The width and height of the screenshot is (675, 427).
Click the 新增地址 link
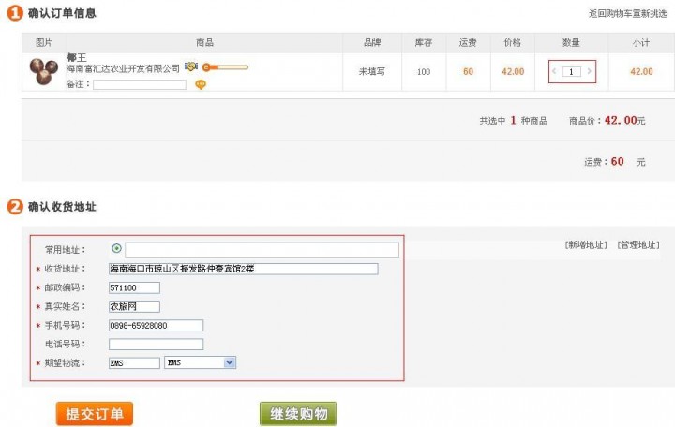coord(586,245)
